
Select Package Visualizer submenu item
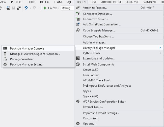pos(38,59)
